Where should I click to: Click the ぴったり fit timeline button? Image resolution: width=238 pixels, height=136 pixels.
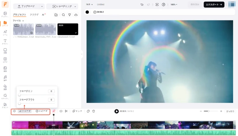pos(230,111)
